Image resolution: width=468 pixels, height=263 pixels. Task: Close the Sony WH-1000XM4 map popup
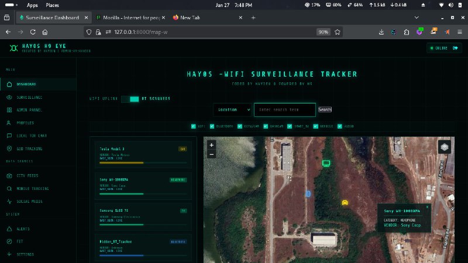click(428, 206)
